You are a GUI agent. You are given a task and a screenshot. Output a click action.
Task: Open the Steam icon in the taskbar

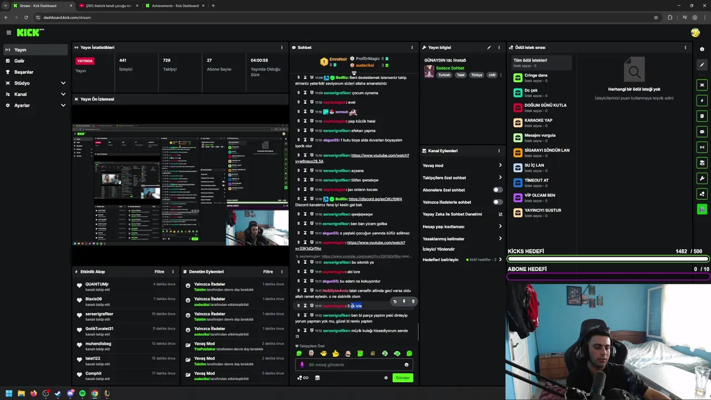(58, 393)
